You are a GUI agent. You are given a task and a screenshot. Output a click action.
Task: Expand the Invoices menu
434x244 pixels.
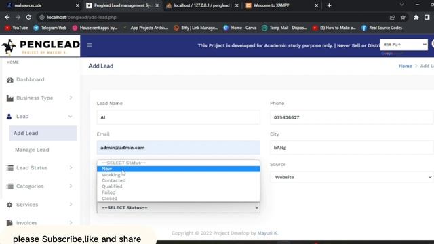point(71,223)
